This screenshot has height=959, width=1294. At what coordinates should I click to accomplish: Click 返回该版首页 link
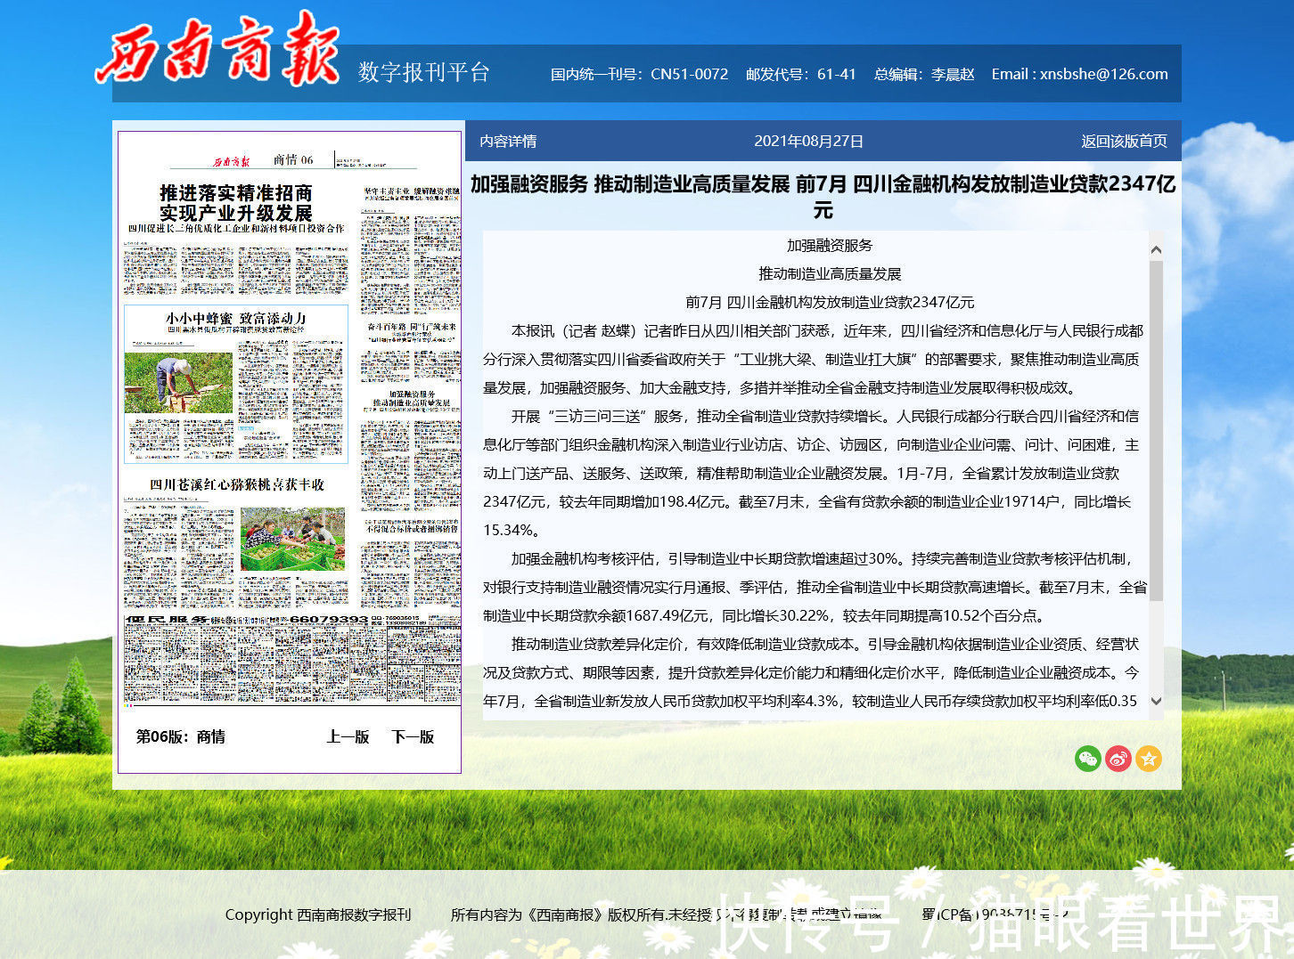pyautogui.click(x=1124, y=142)
